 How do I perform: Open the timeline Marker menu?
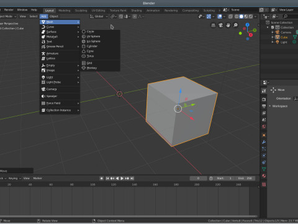pos(37,179)
